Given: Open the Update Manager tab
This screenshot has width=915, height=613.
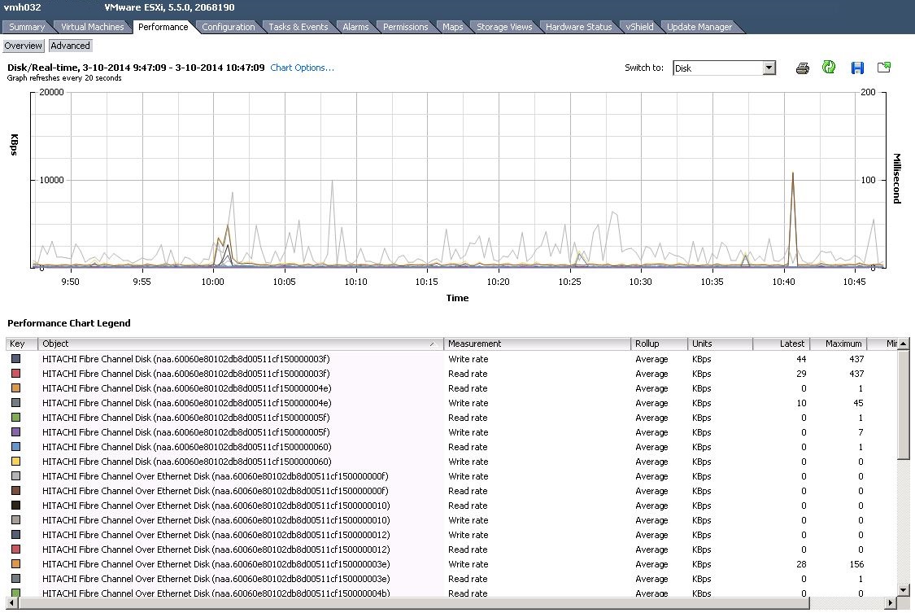Looking at the screenshot, I should point(699,27).
